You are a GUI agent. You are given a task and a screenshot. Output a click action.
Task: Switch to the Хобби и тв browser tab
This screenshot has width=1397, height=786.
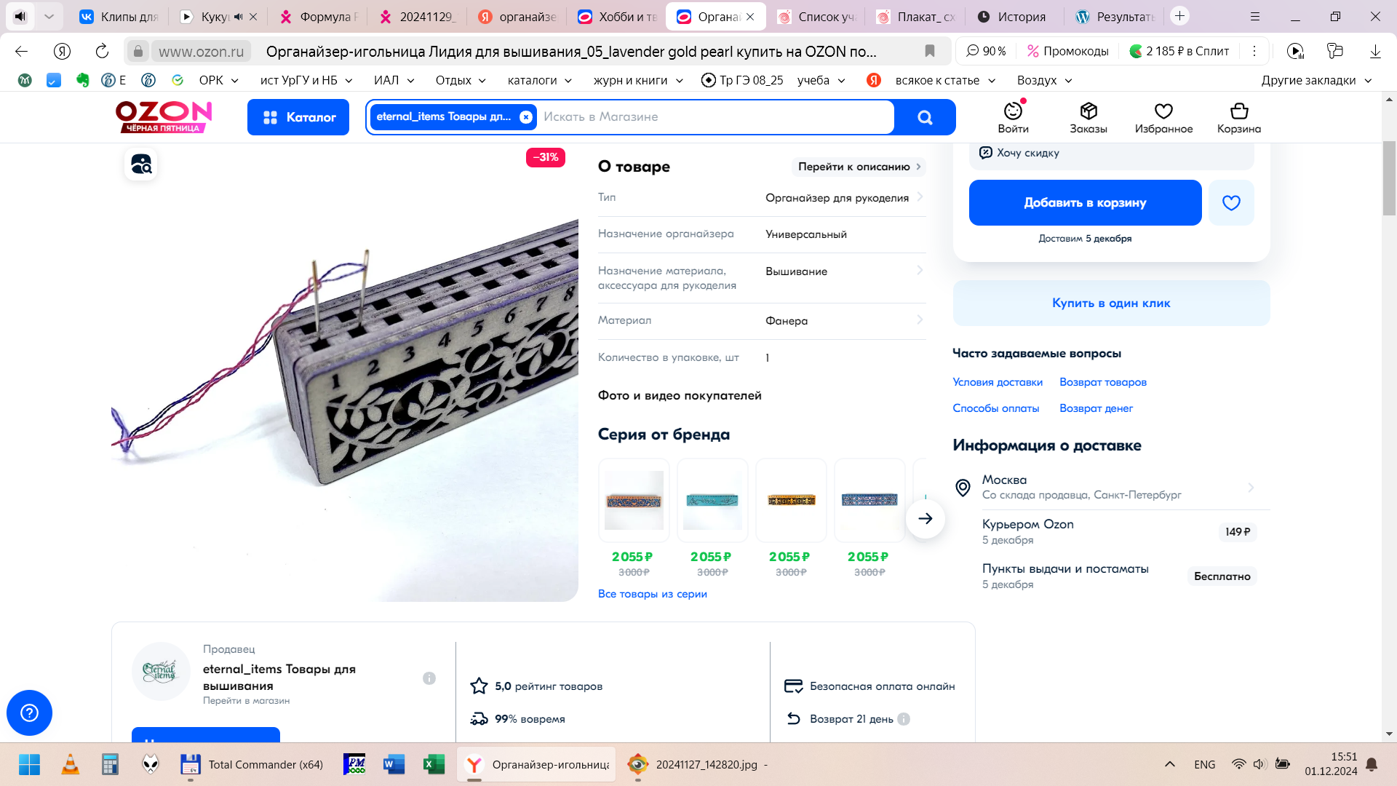pos(618,17)
